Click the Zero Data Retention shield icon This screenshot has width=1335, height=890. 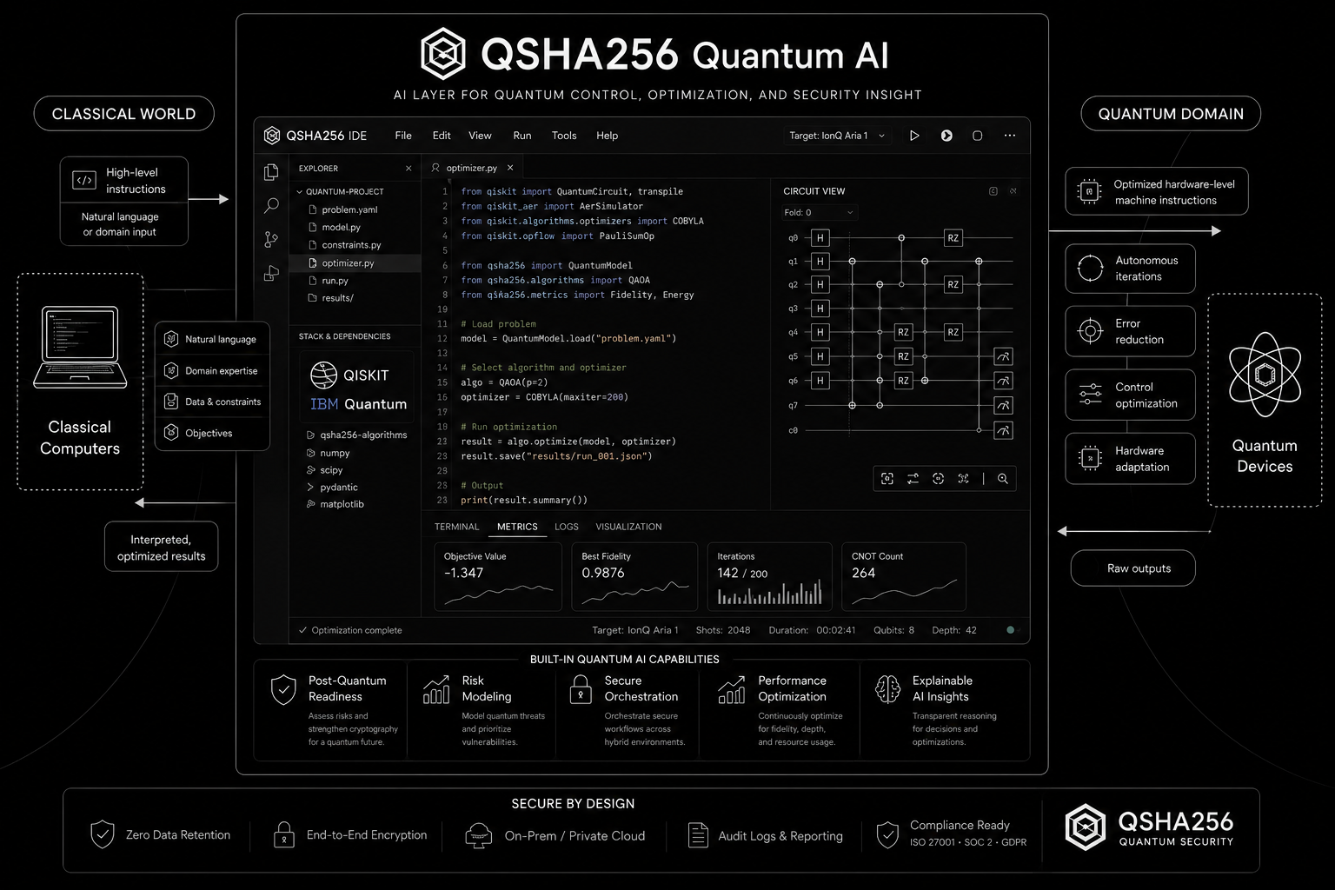[103, 834]
